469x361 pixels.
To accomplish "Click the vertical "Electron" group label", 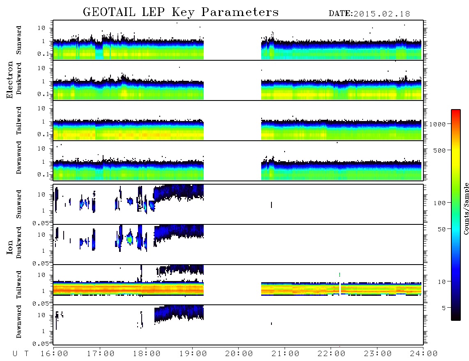I will [9, 80].
